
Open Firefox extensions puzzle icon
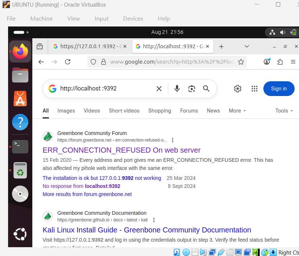(280, 62)
